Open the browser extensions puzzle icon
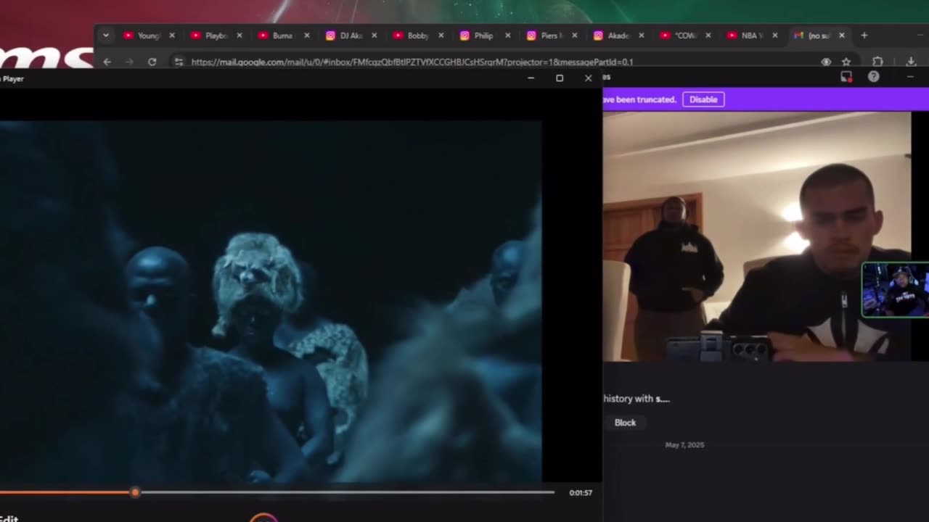929x522 pixels. 877,62
